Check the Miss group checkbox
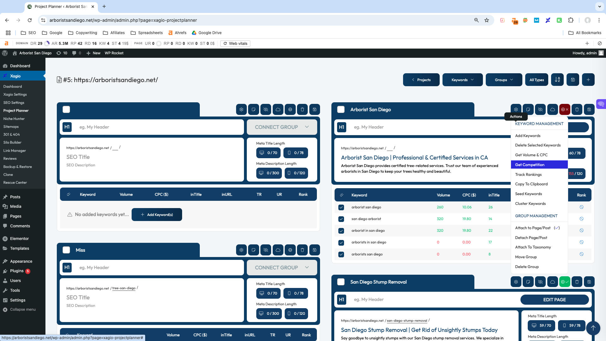Image resolution: width=606 pixels, height=341 pixels. coord(66,250)
